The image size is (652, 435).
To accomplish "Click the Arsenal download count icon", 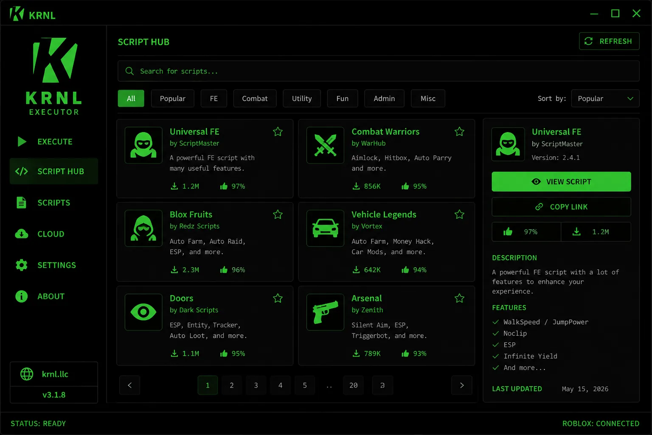I will [x=356, y=353].
